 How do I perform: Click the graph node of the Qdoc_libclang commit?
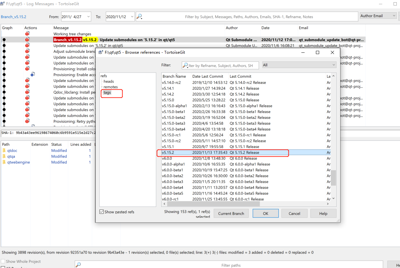(4, 92)
